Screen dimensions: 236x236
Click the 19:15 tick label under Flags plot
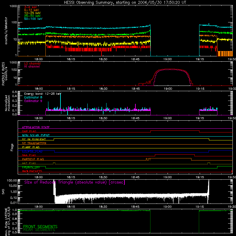point(200,177)
